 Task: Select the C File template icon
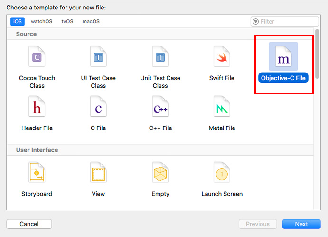(x=98, y=106)
